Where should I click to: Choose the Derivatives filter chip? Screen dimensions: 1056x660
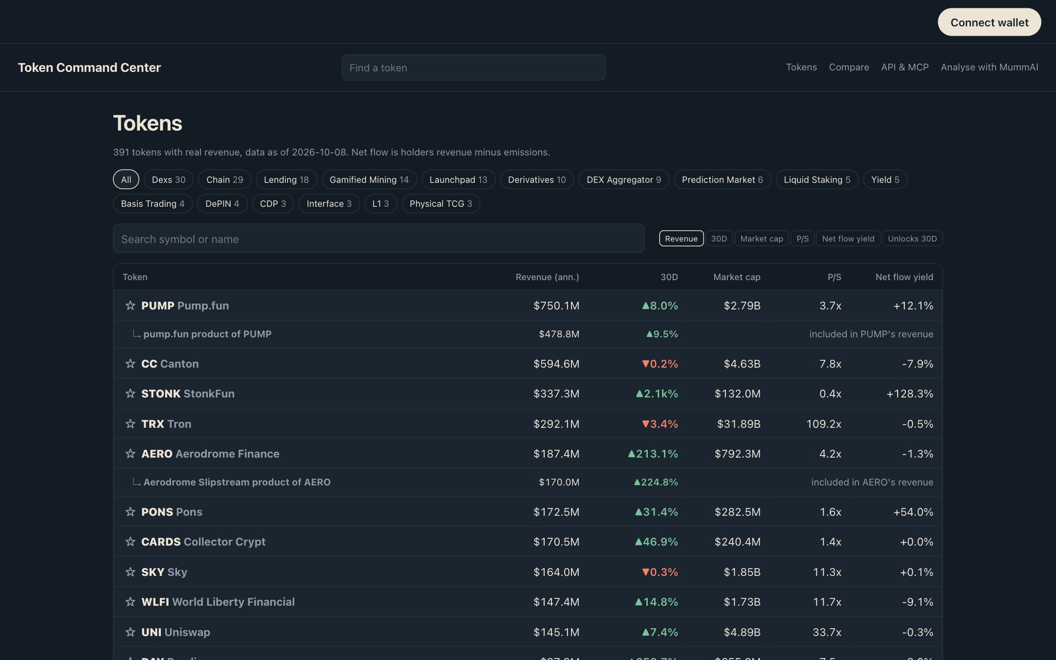tap(537, 179)
